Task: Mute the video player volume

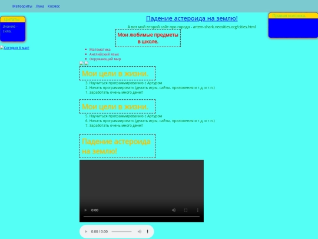Action: (x=174, y=210)
